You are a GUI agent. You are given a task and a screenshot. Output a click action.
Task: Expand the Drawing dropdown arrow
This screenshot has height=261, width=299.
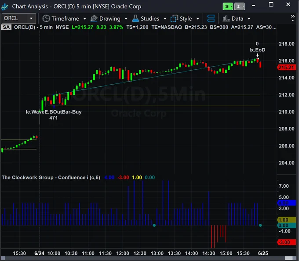click(x=126, y=18)
